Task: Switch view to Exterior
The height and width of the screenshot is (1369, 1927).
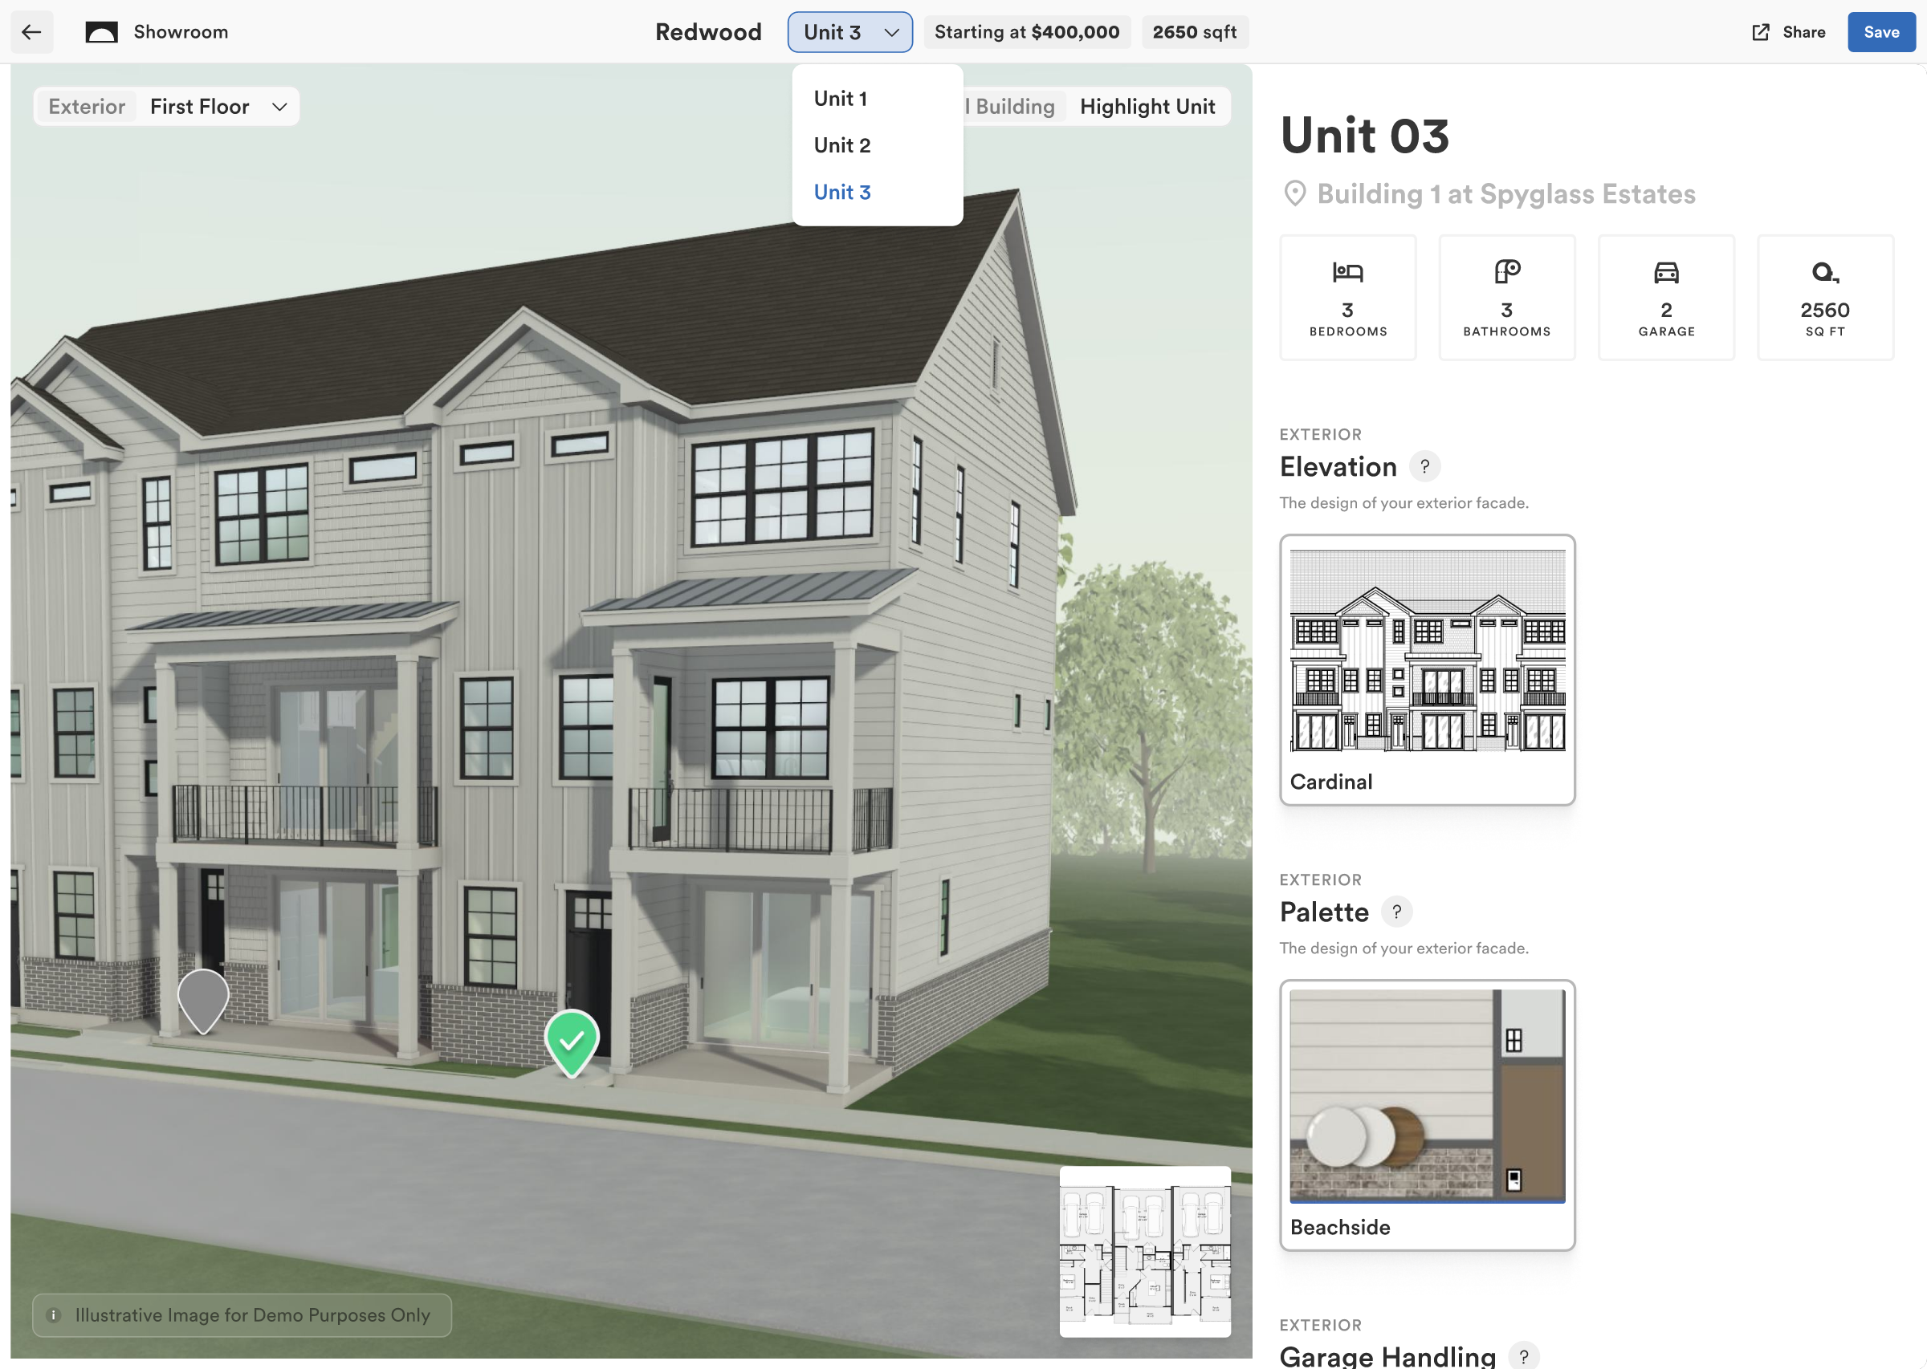Action: (x=87, y=106)
